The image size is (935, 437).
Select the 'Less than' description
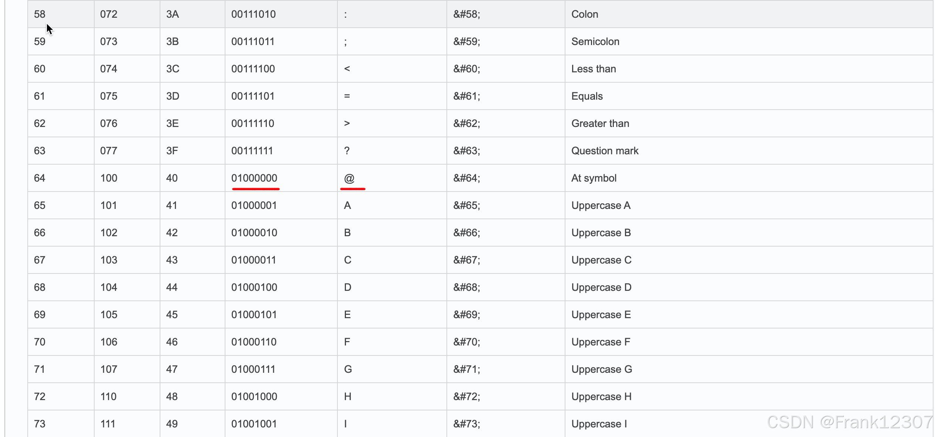tap(594, 69)
